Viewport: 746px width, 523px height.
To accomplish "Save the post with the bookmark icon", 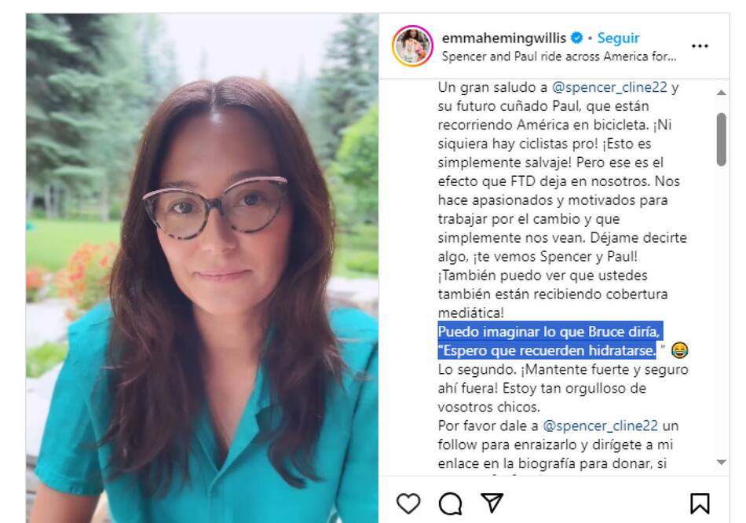I will coord(700,503).
